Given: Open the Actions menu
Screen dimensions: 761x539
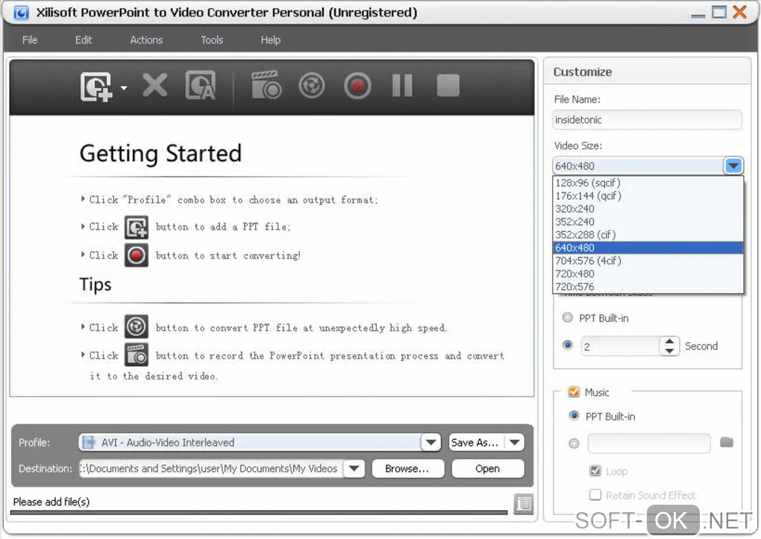Looking at the screenshot, I should point(146,40).
